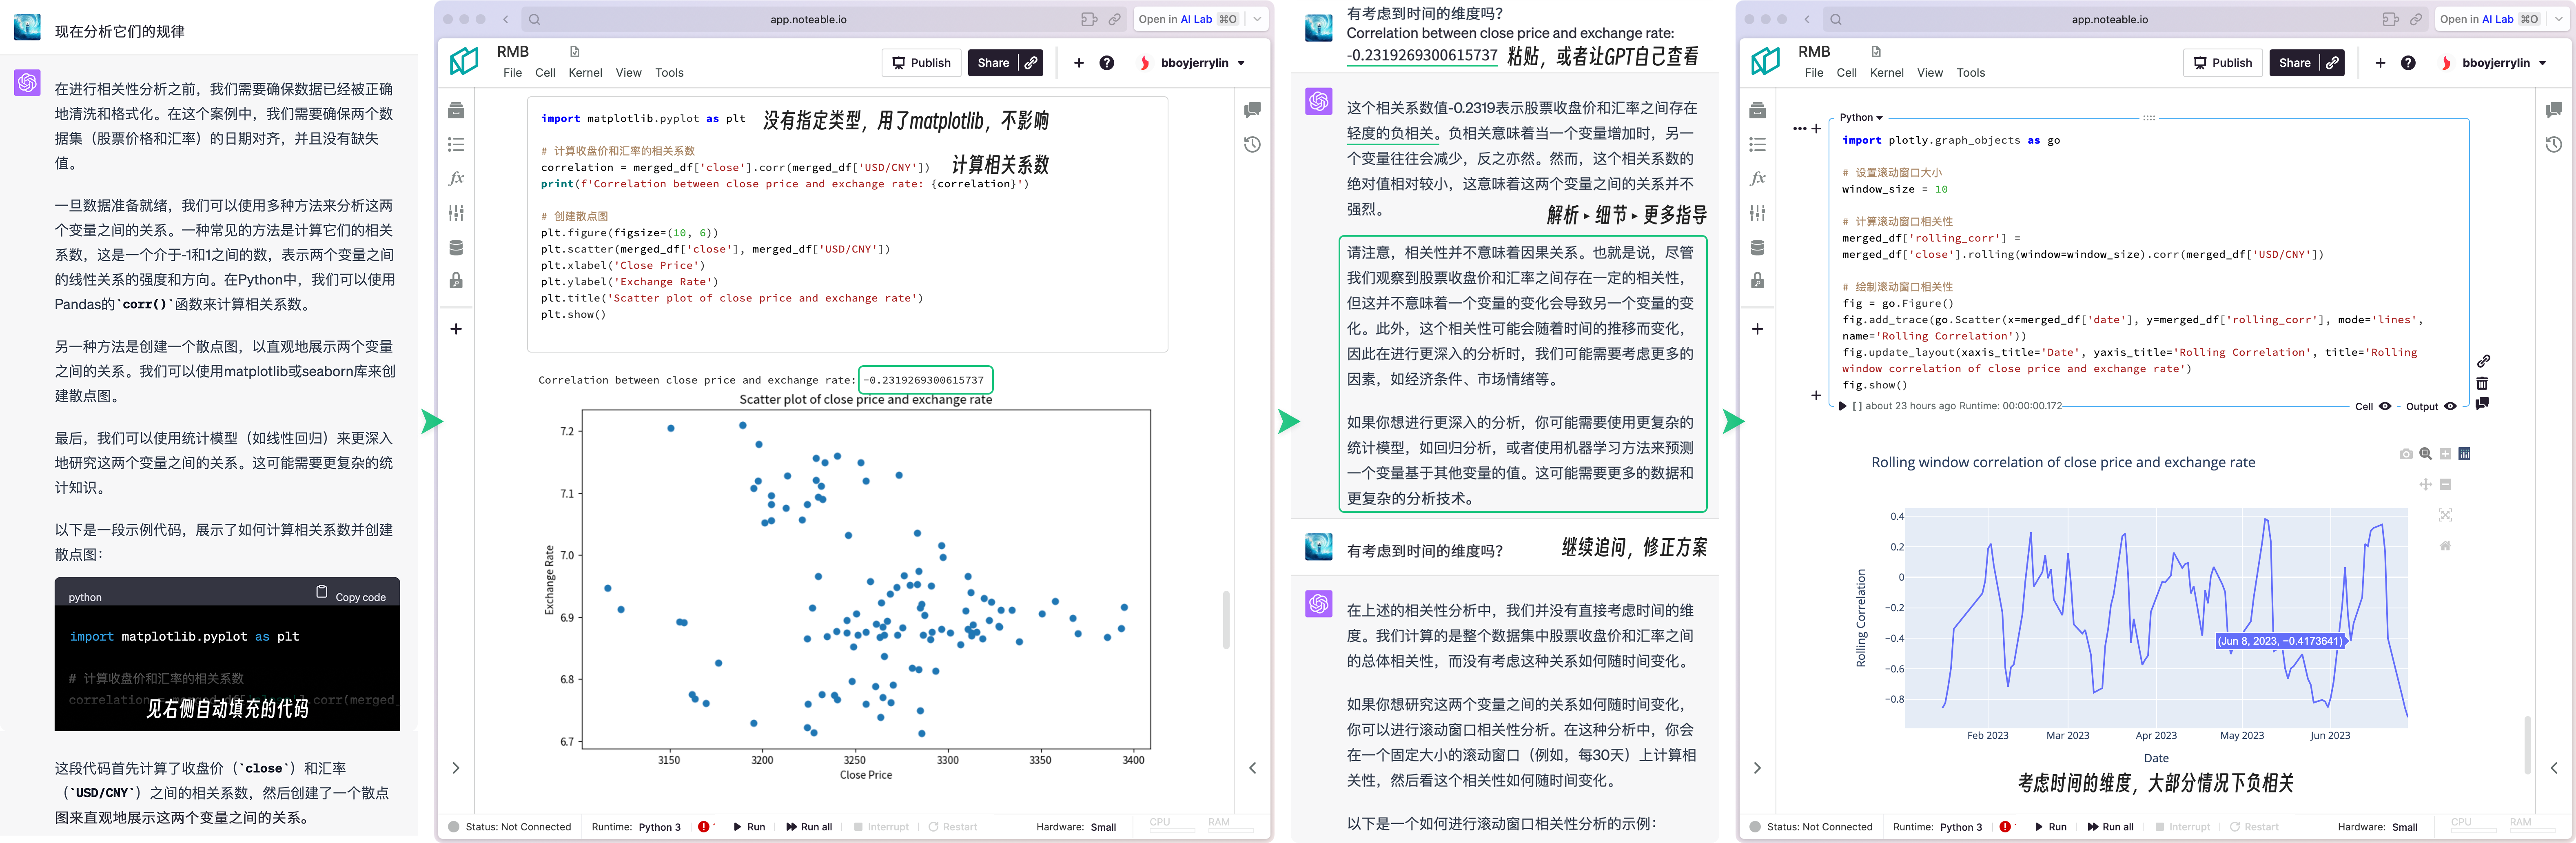Open the File menu in scatter-plot notebook
The image size is (2576, 843).
click(x=512, y=73)
